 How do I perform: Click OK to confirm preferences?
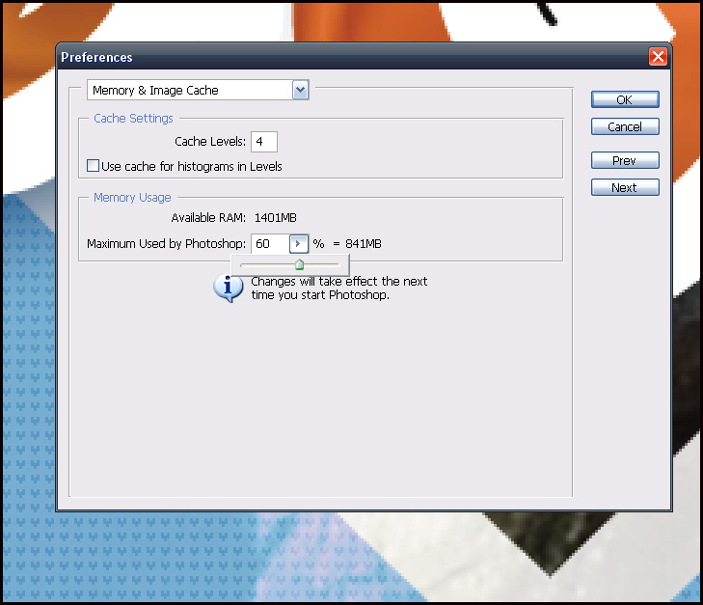[x=624, y=99]
